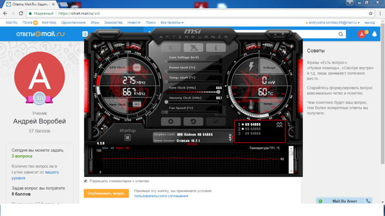Click the Fan Speed slider handle

point(166,112)
